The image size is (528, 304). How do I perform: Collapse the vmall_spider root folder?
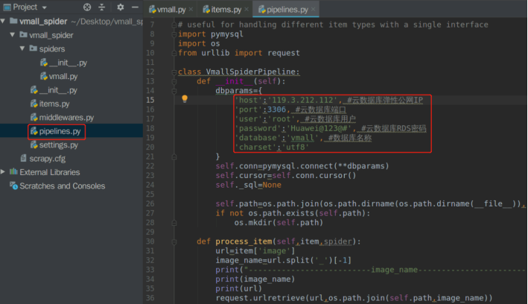pos(3,21)
